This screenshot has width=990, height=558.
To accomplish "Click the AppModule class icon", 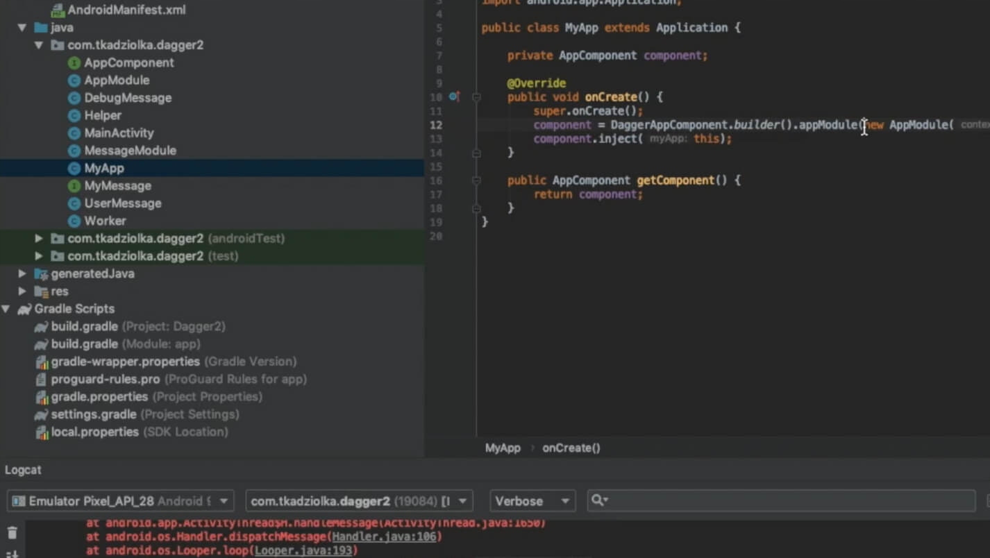I will pos(74,81).
